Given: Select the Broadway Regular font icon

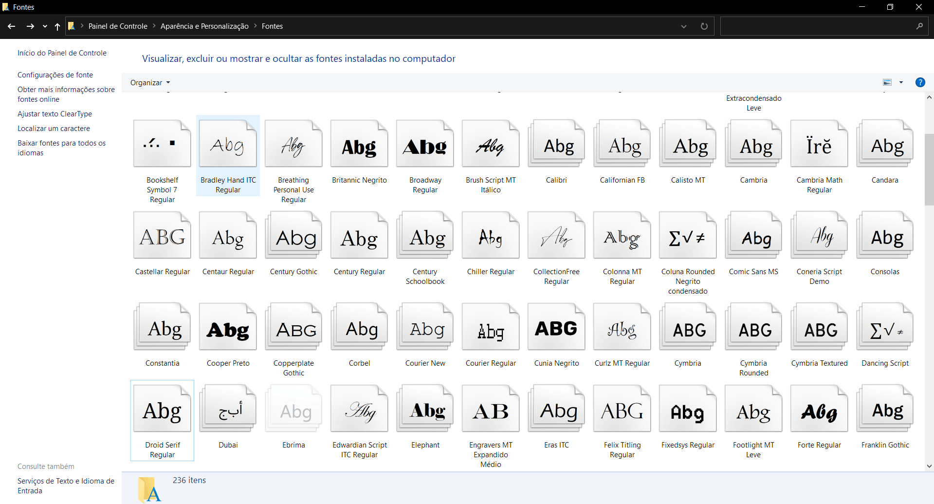Looking at the screenshot, I should click(x=425, y=144).
